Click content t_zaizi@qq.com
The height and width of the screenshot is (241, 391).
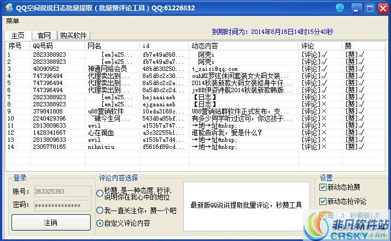[215, 69]
